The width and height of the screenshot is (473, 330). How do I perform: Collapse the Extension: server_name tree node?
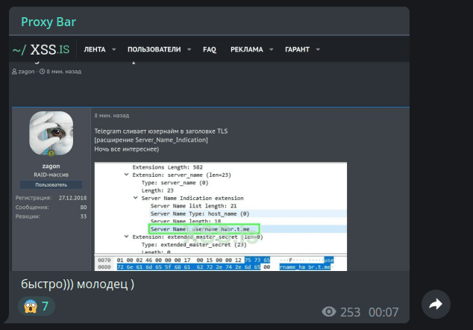pos(126,175)
